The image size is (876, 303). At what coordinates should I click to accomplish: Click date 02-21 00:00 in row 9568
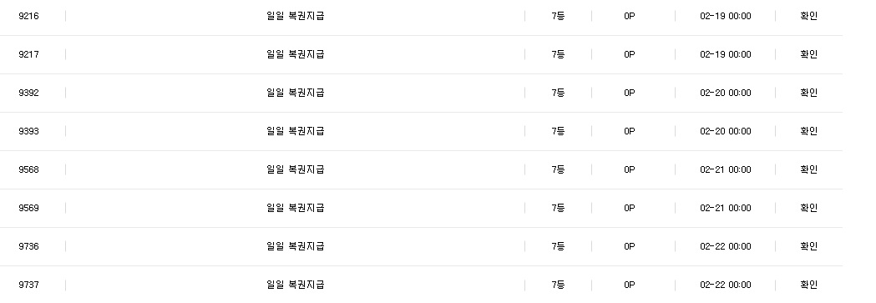point(725,169)
